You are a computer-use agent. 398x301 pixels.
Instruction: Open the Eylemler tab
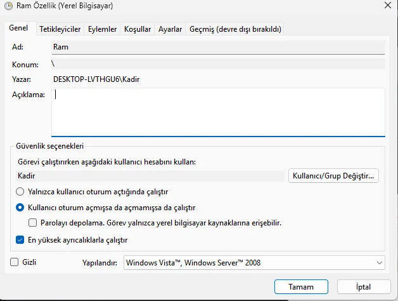click(x=102, y=29)
